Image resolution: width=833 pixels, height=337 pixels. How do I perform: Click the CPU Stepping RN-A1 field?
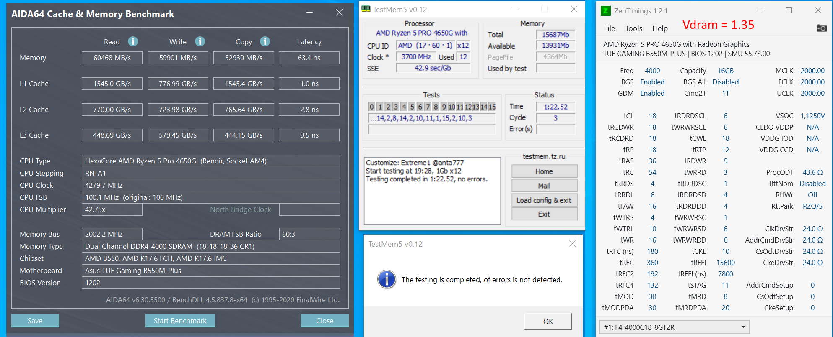[x=210, y=173]
